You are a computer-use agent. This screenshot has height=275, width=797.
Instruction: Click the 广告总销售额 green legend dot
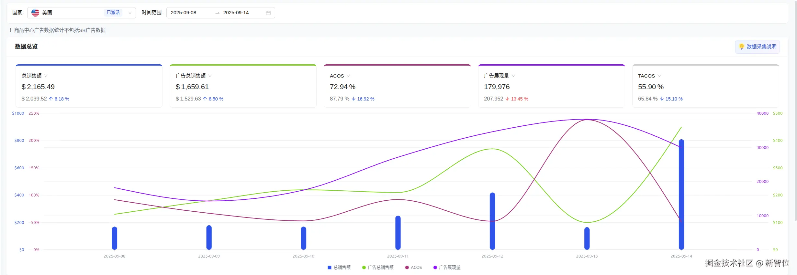pos(364,268)
